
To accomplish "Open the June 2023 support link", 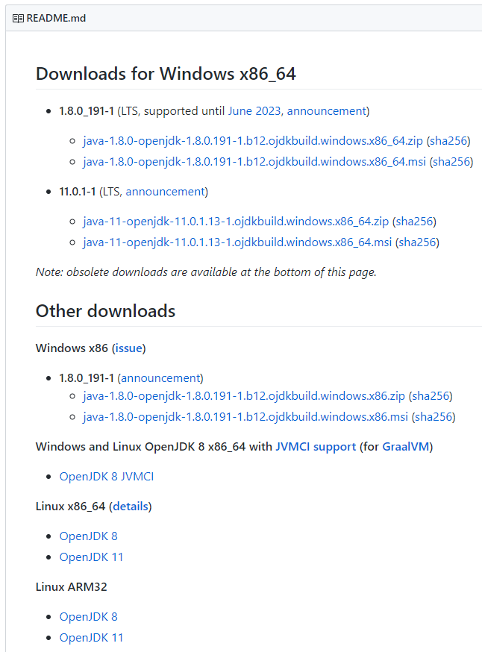I will pos(254,111).
